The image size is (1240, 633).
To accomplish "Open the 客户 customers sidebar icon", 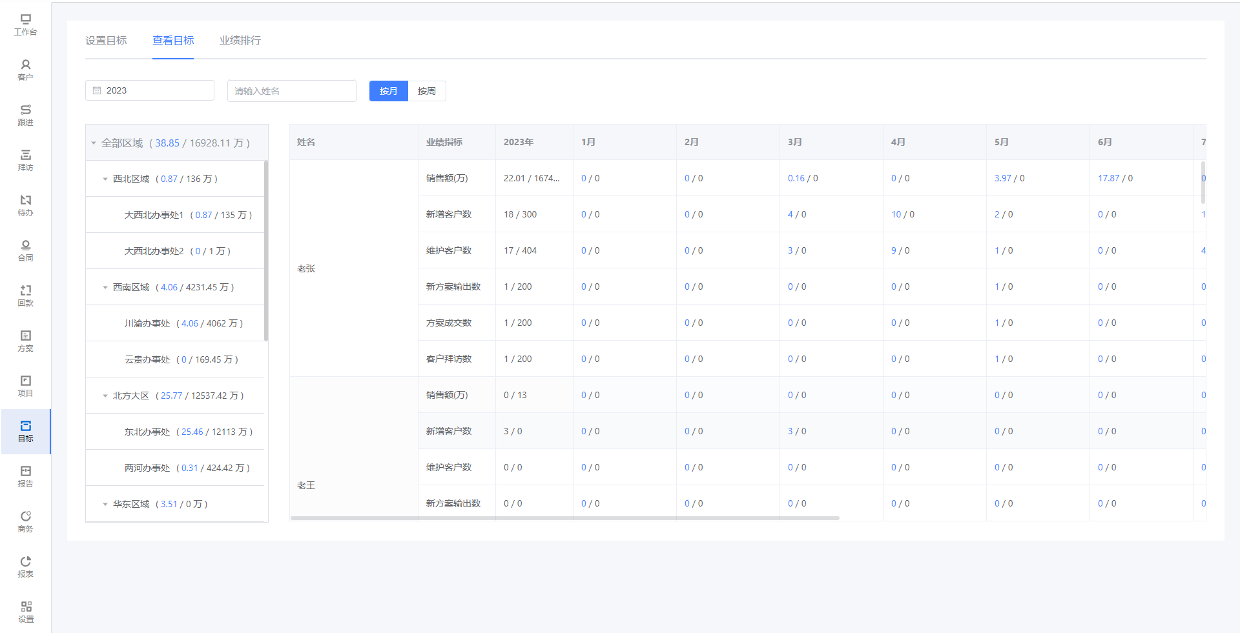I will [x=26, y=70].
